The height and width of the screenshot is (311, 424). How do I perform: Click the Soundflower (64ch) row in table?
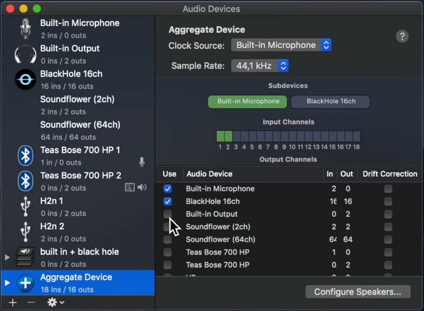click(x=289, y=239)
